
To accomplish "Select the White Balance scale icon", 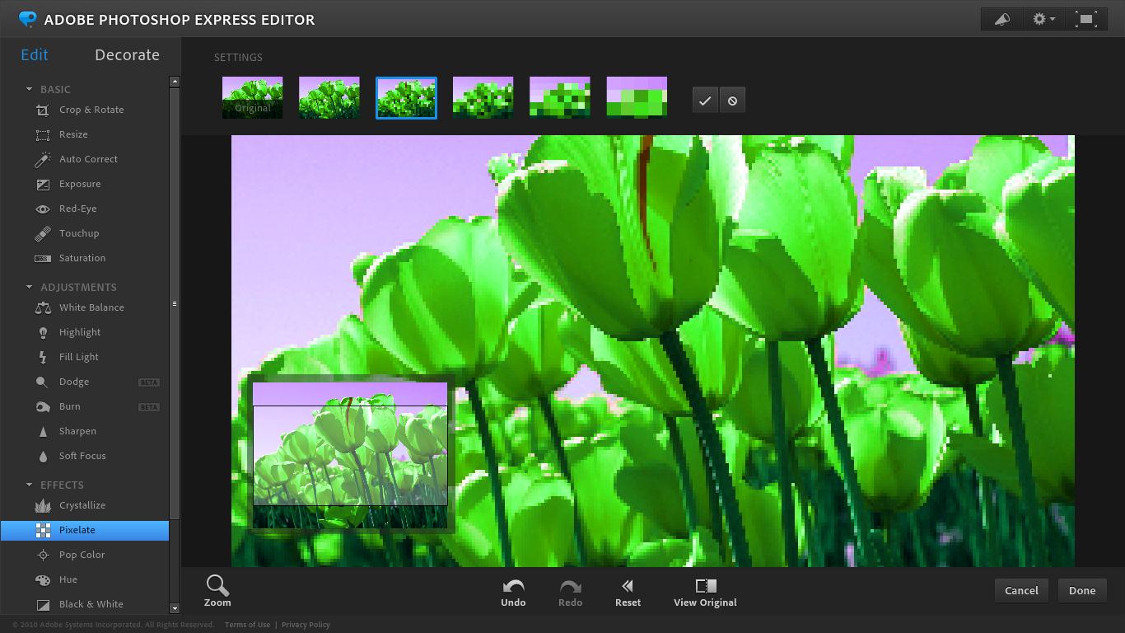I will click(43, 307).
